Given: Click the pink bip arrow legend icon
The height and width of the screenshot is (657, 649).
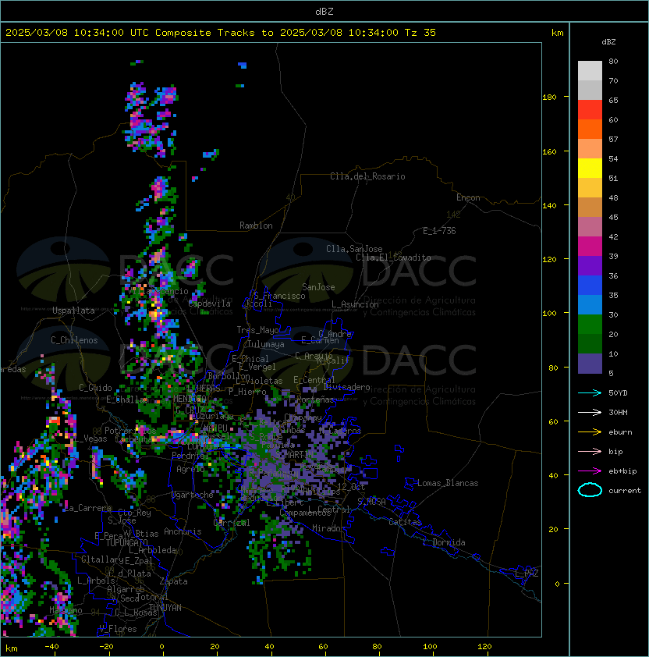Looking at the screenshot, I should point(590,451).
